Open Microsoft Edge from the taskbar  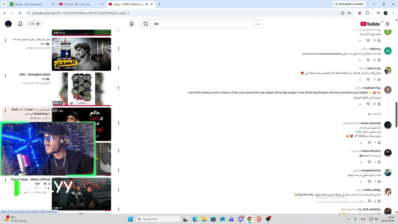[195, 219]
